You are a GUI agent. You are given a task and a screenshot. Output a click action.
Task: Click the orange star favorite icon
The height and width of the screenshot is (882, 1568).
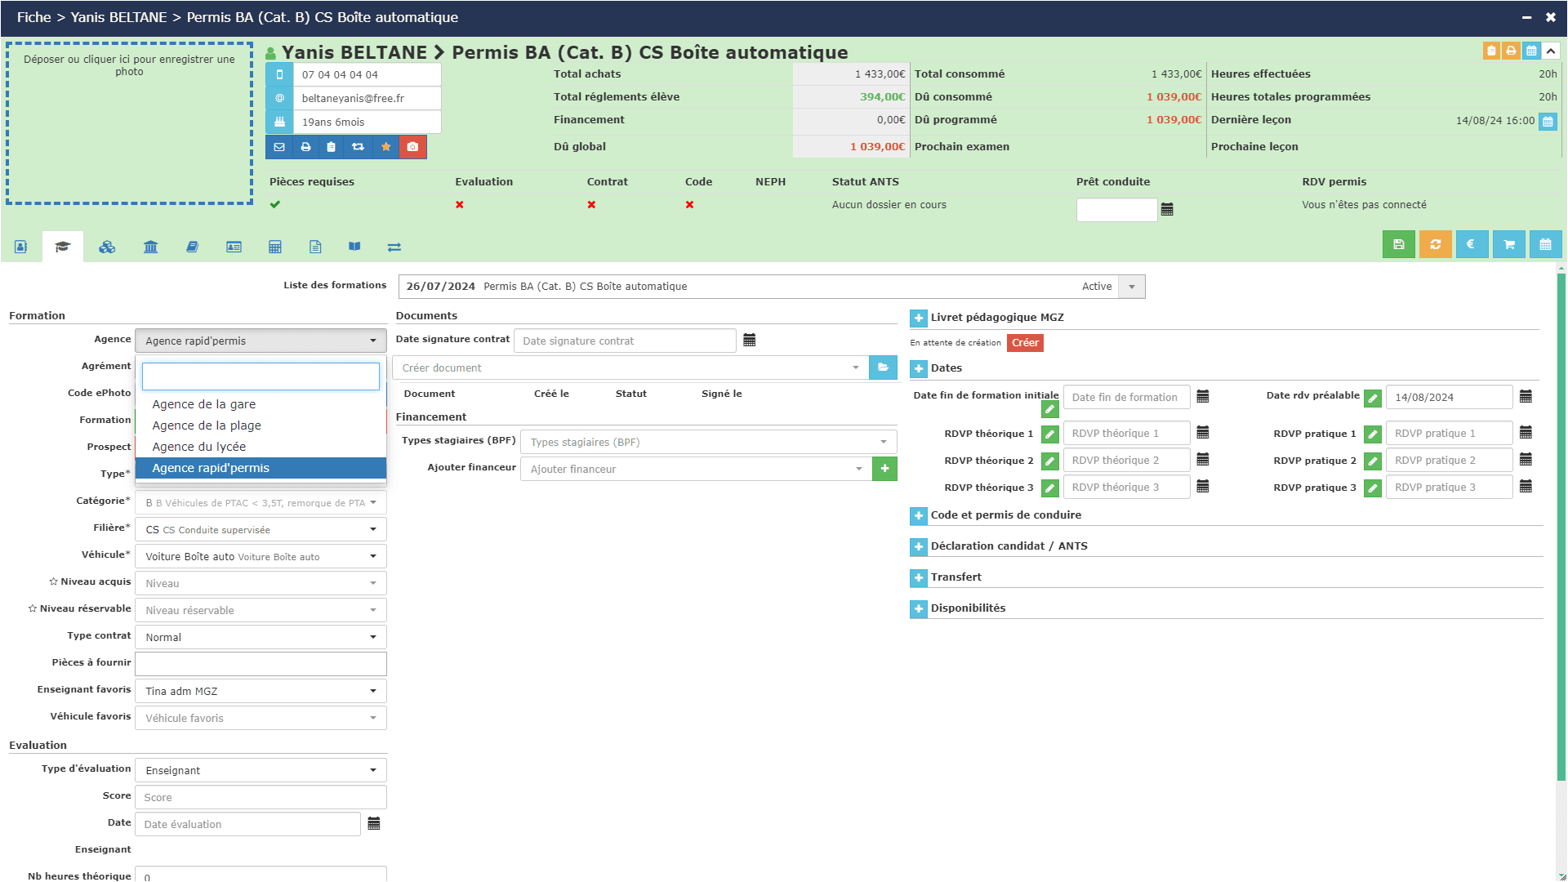[385, 147]
